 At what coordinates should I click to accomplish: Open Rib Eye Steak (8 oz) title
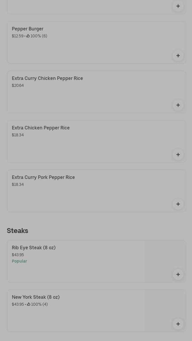34,248
